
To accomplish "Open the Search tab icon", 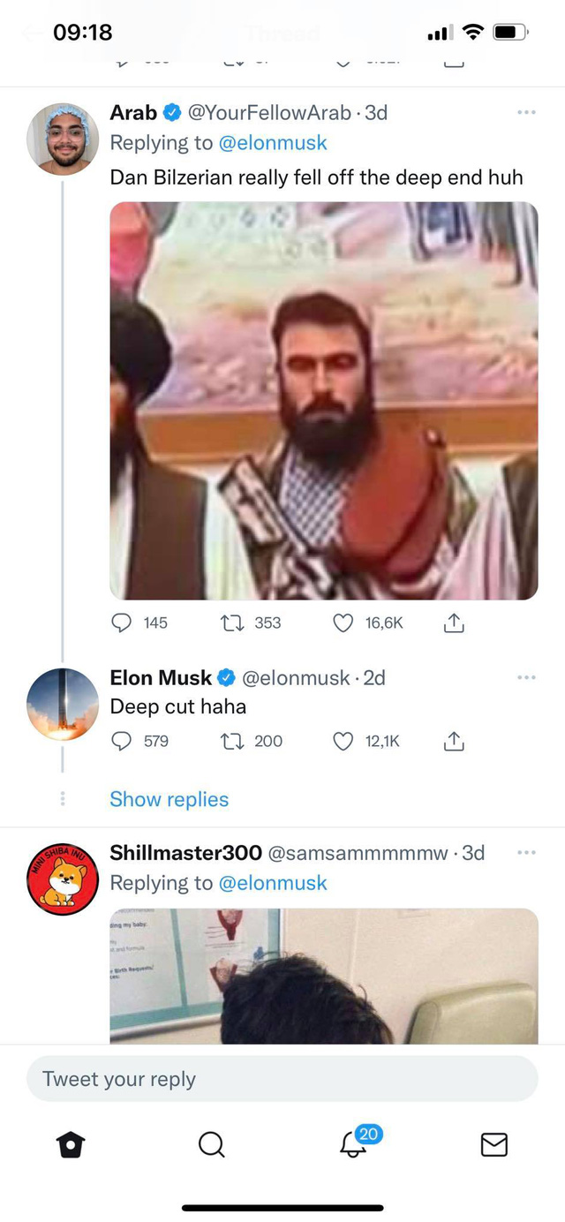I will pos(212,1144).
